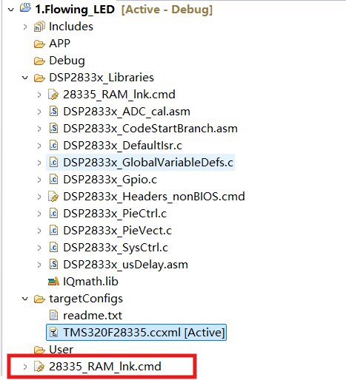Click the library icon of IQmath.lib

[x=53, y=282]
